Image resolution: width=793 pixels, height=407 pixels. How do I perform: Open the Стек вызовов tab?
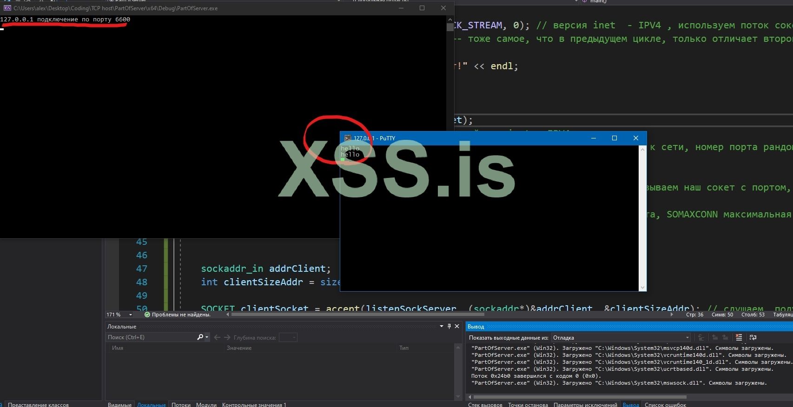point(485,404)
